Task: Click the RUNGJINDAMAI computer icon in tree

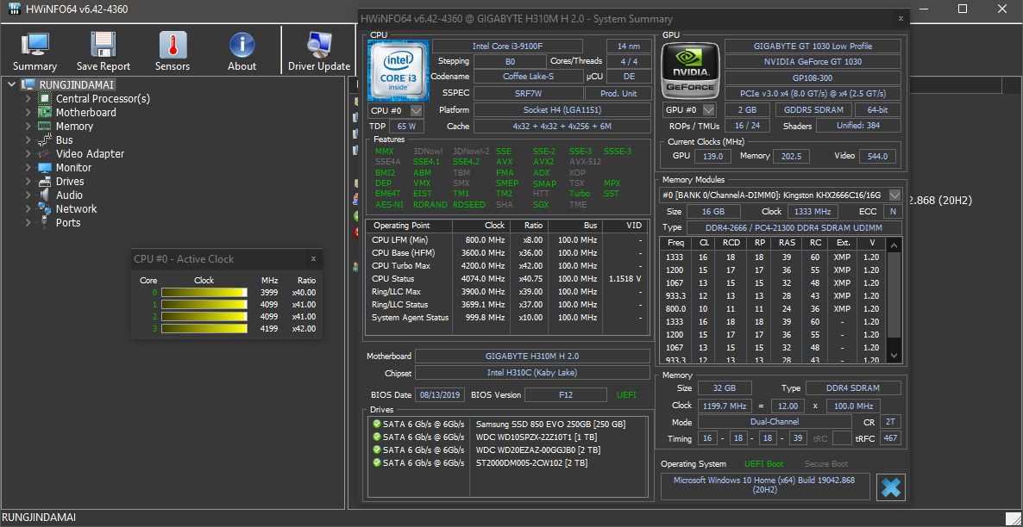Action: coord(28,84)
